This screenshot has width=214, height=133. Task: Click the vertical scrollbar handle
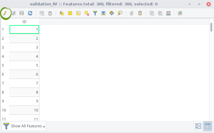pos(211,27)
